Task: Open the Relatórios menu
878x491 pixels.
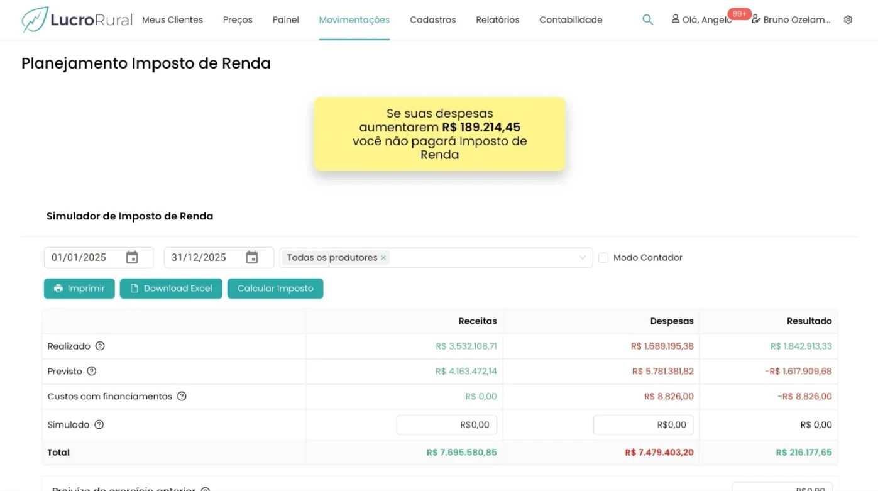Action: [497, 19]
